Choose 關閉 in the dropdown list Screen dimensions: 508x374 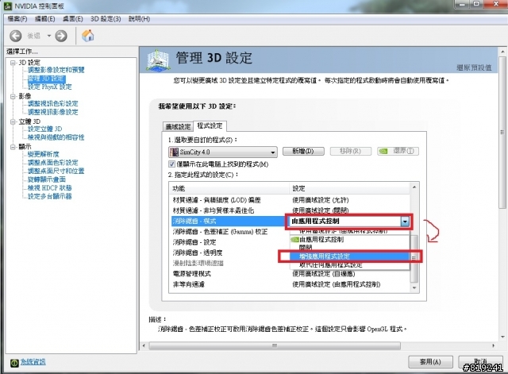[x=350, y=247]
